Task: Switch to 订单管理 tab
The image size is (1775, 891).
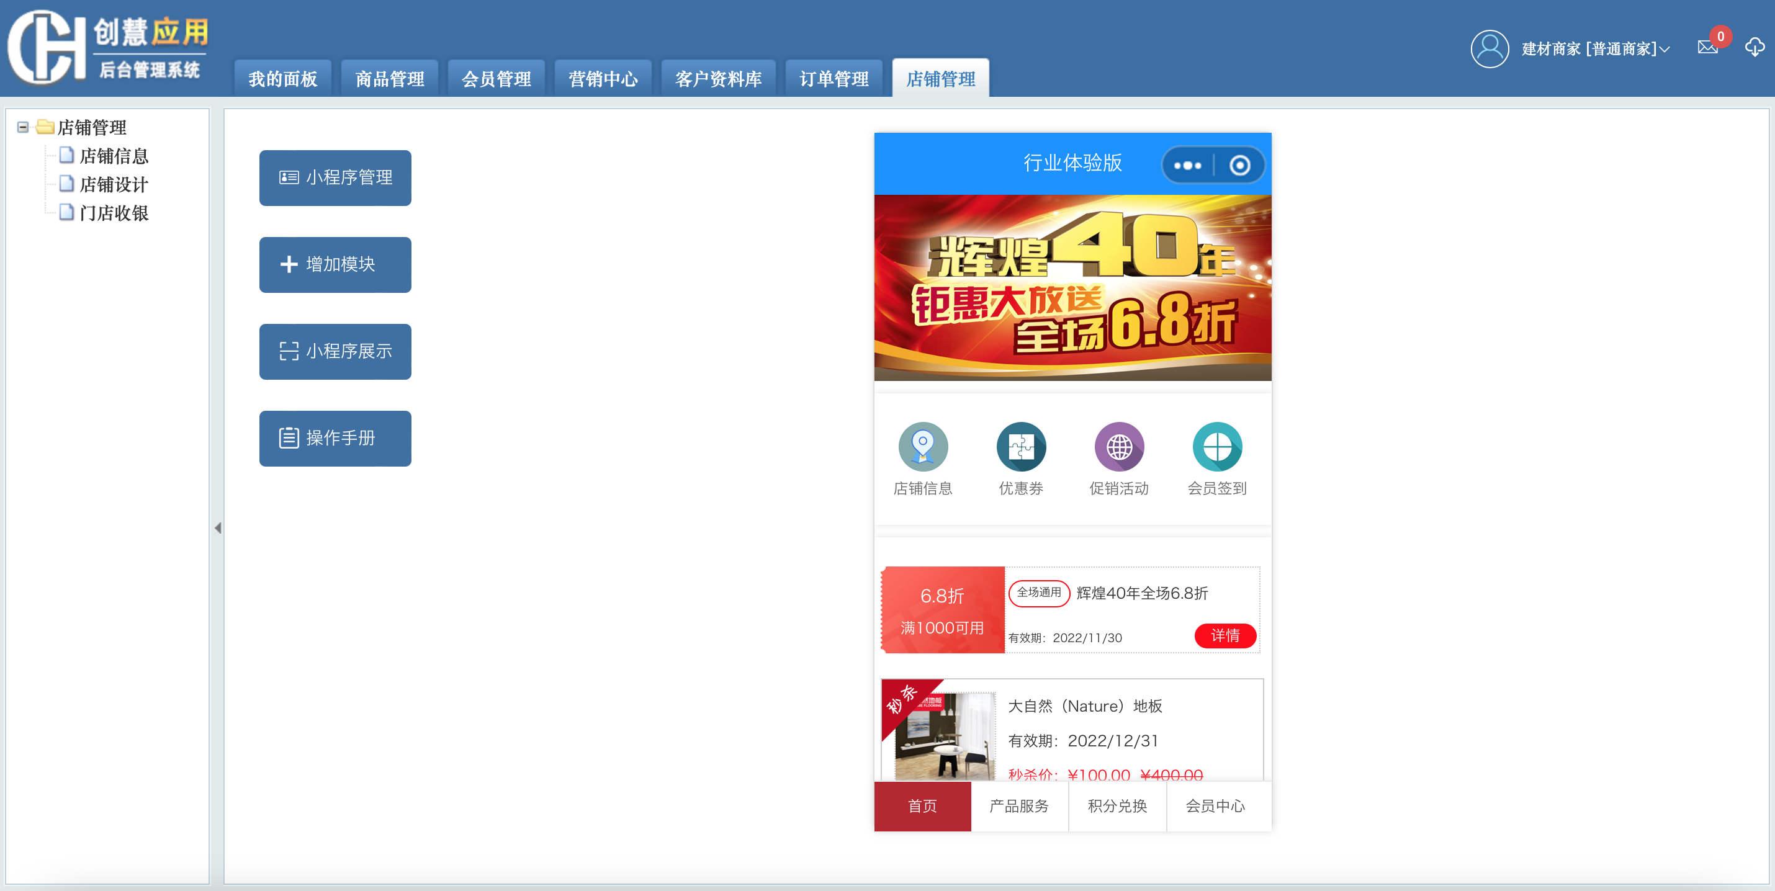Action: (834, 79)
